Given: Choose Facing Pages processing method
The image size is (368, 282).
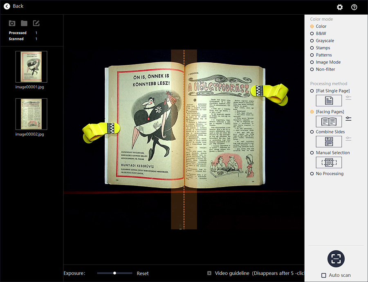Looking at the screenshot, I should [x=327, y=112].
